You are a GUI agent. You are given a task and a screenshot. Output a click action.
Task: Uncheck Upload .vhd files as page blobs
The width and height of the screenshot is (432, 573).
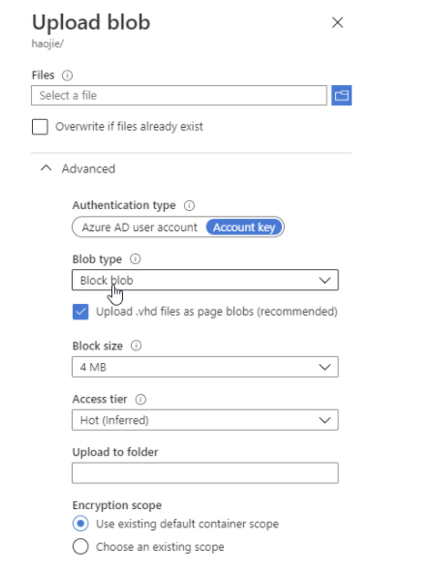pyautogui.click(x=80, y=312)
